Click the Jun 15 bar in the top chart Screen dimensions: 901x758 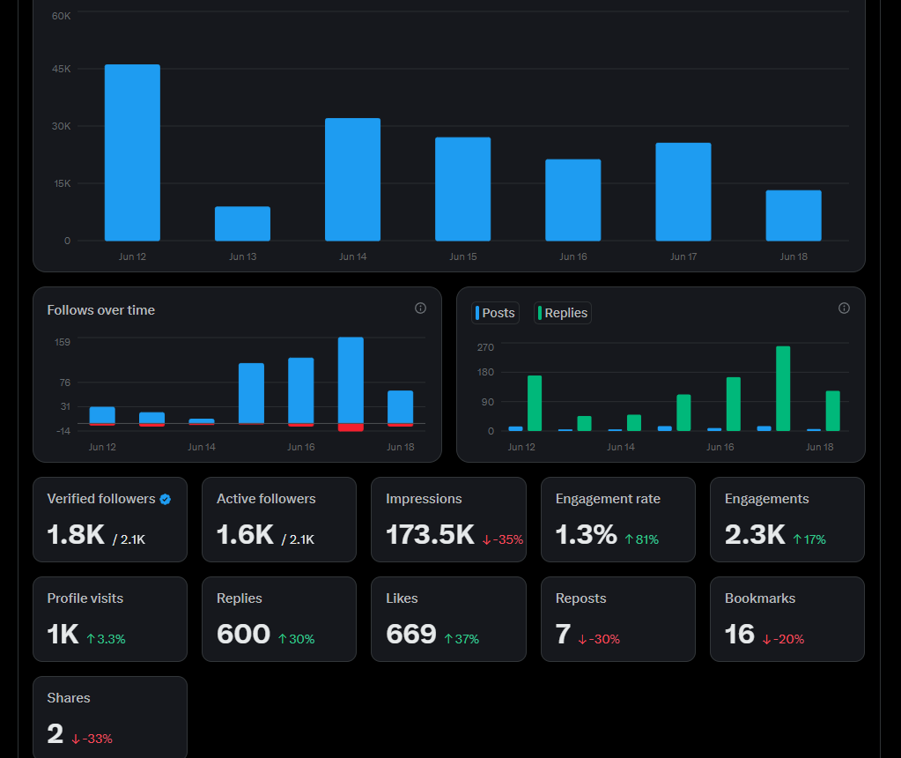click(x=463, y=189)
